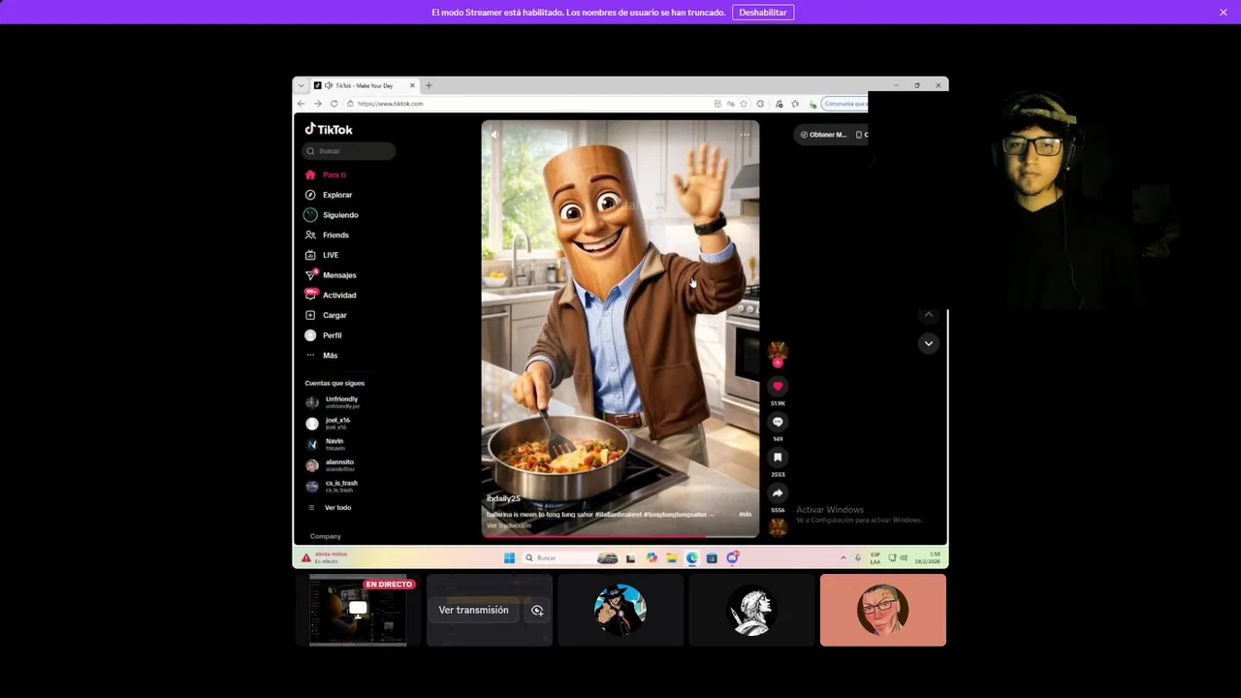Click the streamer's webcam overlay
The image size is (1241, 698).
pos(1053,202)
